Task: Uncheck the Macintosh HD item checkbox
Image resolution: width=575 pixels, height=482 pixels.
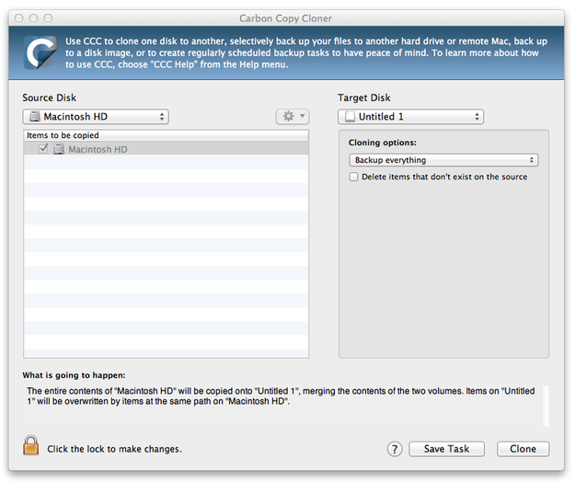Action: (43, 148)
